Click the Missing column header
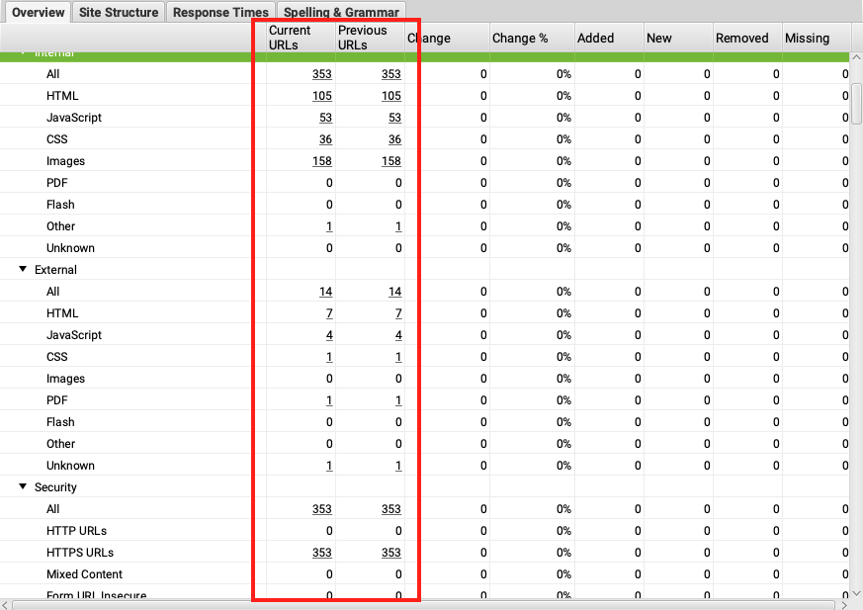 807,39
